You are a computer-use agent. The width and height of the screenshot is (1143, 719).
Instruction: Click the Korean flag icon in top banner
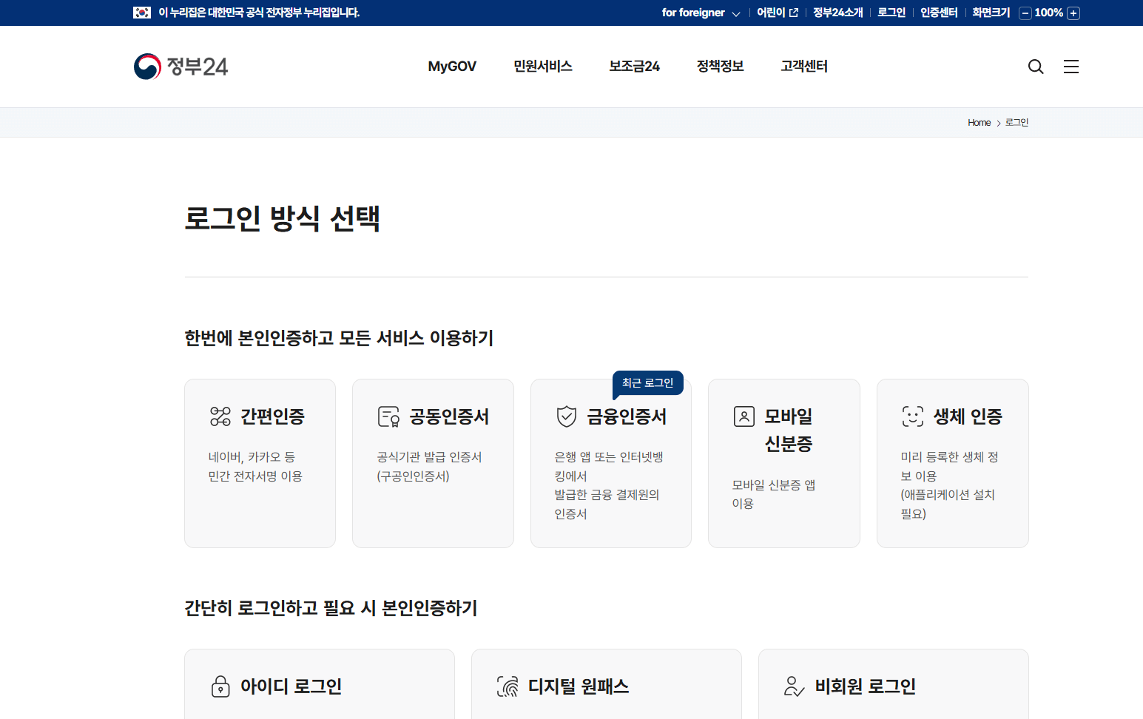141,13
